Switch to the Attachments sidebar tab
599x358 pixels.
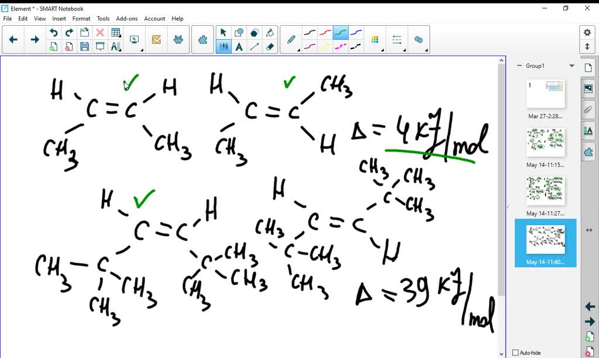588,109
